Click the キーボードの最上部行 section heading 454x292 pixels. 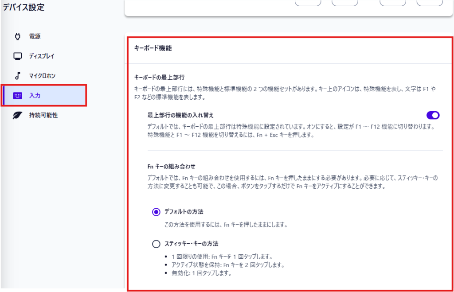pyautogui.click(x=159, y=77)
